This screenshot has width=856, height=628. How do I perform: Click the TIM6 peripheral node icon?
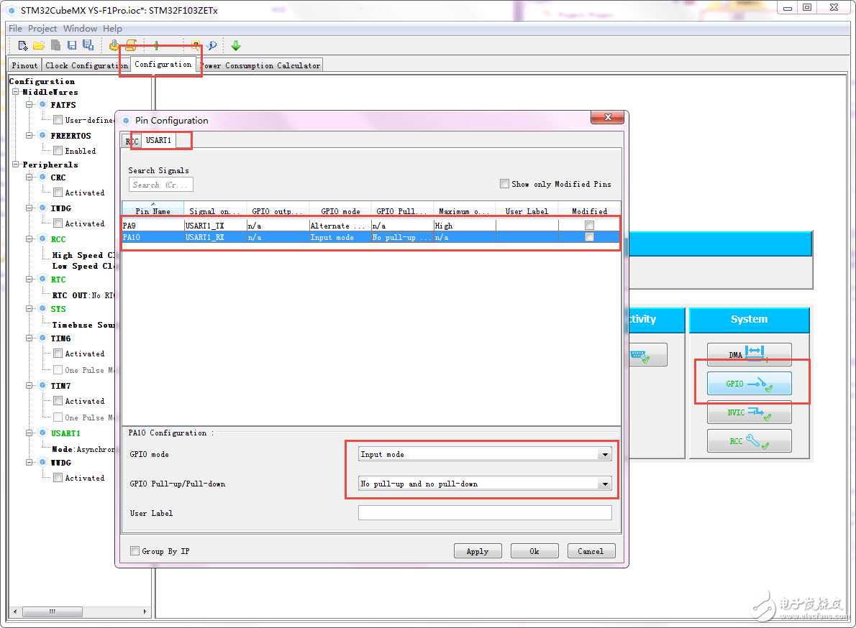(42, 338)
